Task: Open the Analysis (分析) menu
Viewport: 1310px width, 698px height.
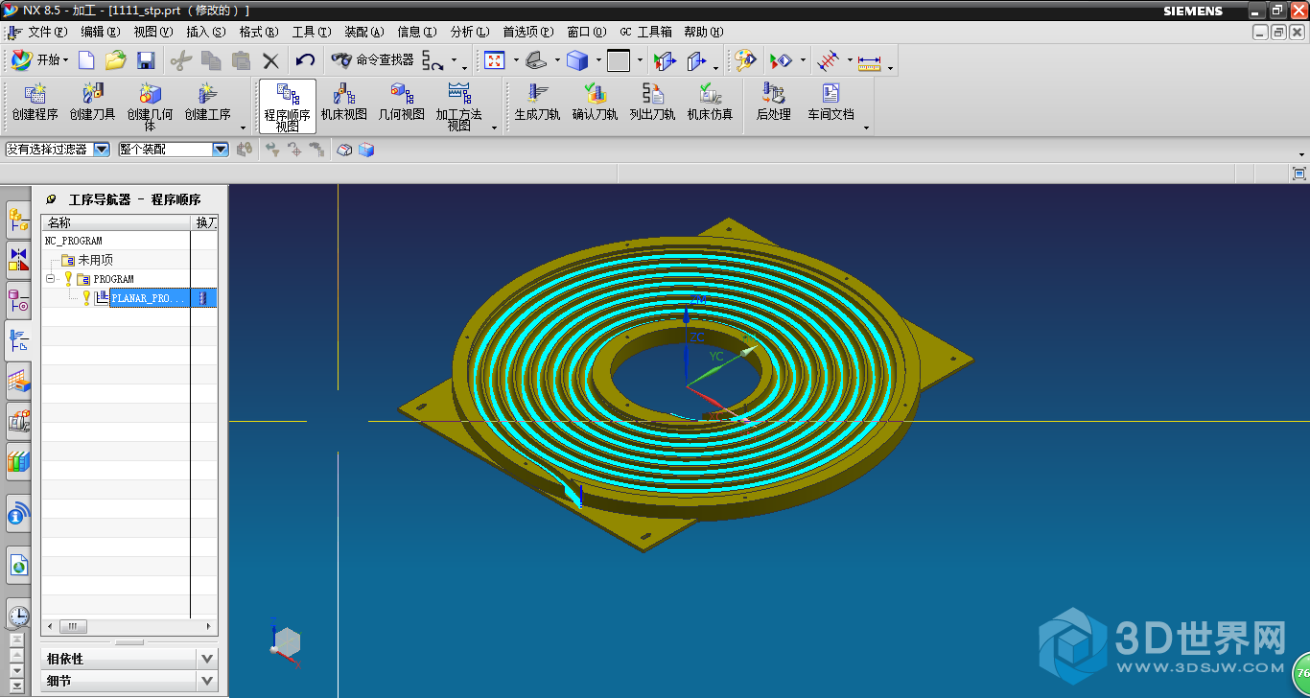Action: click(469, 32)
